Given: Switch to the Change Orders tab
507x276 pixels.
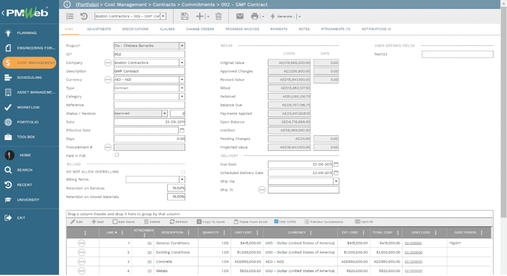Looking at the screenshot, I should coord(200,29).
